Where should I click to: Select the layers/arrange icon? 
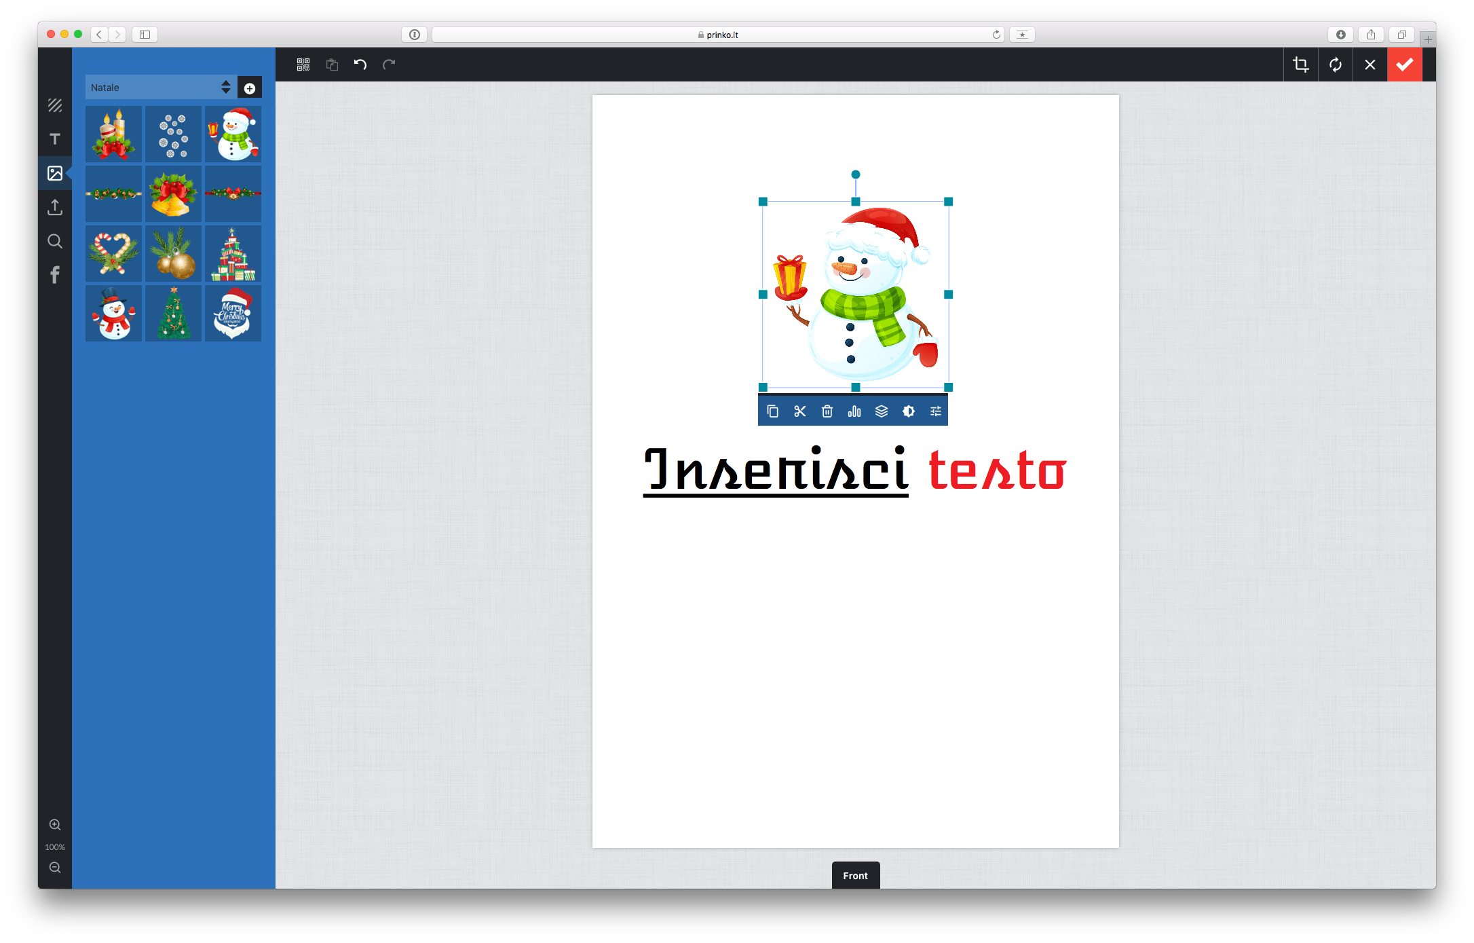881,411
